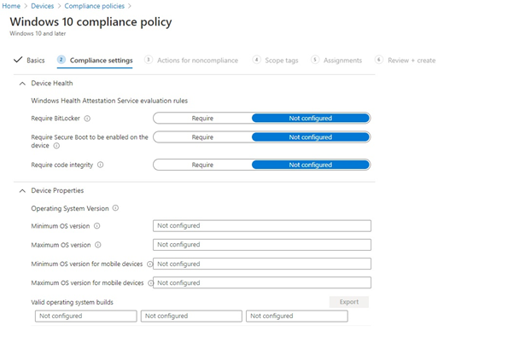Focus the Minimum OS version field
The width and height of the screenshot is (514, 337).
(262, 225)
